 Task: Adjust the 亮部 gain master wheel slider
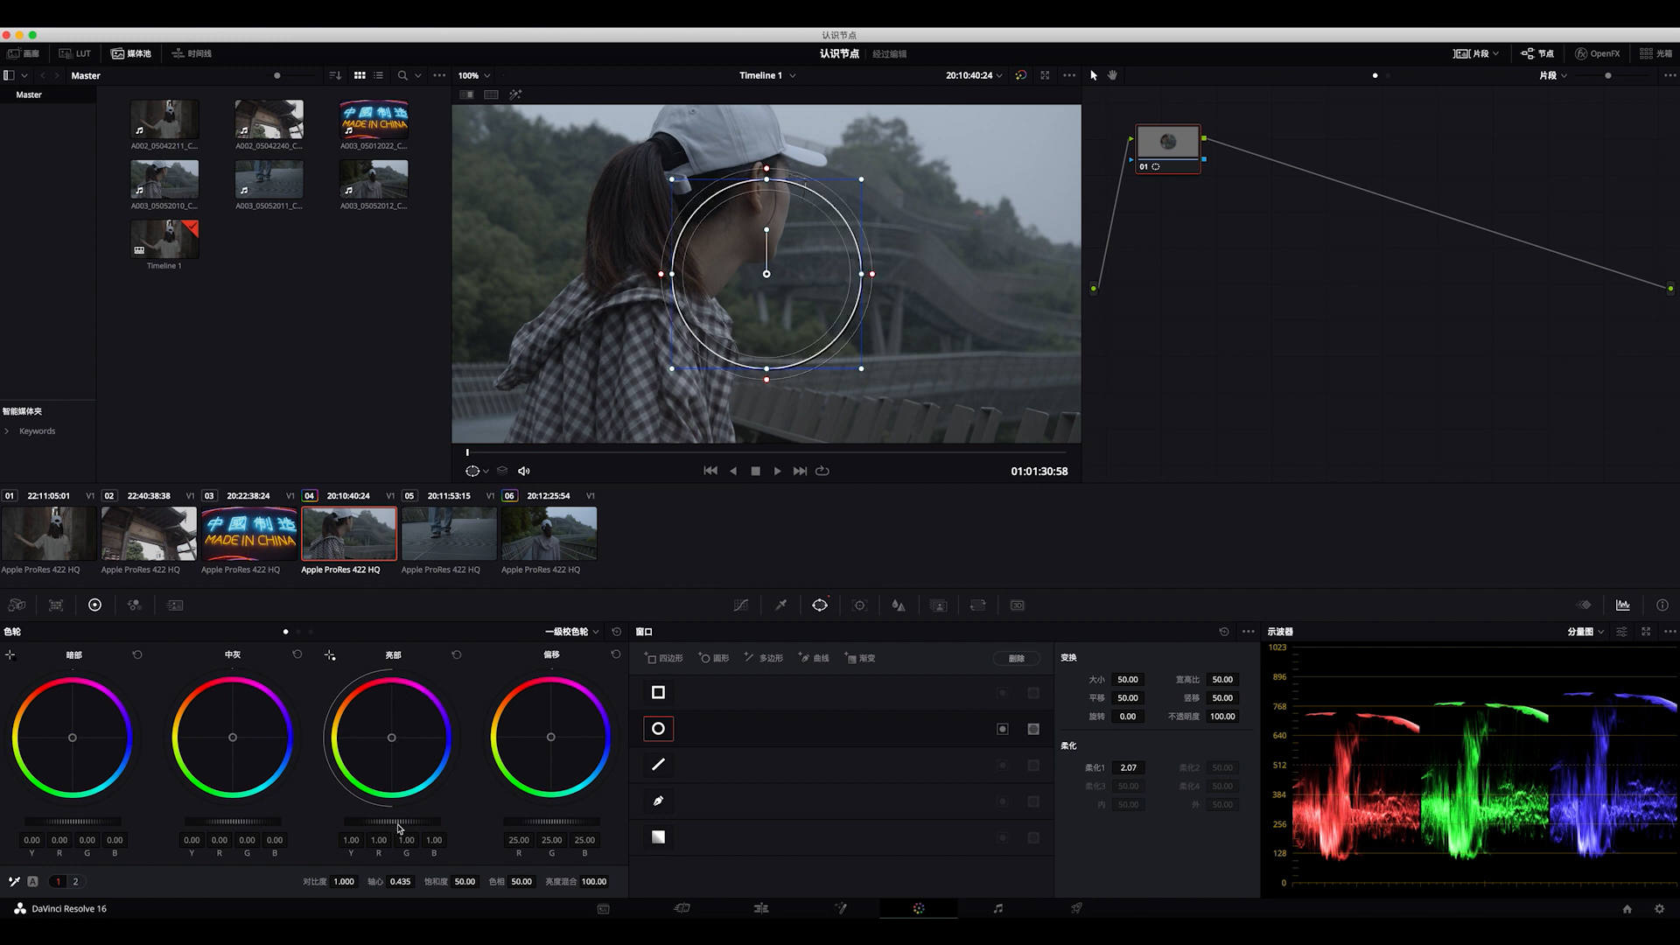coord(392,822)
